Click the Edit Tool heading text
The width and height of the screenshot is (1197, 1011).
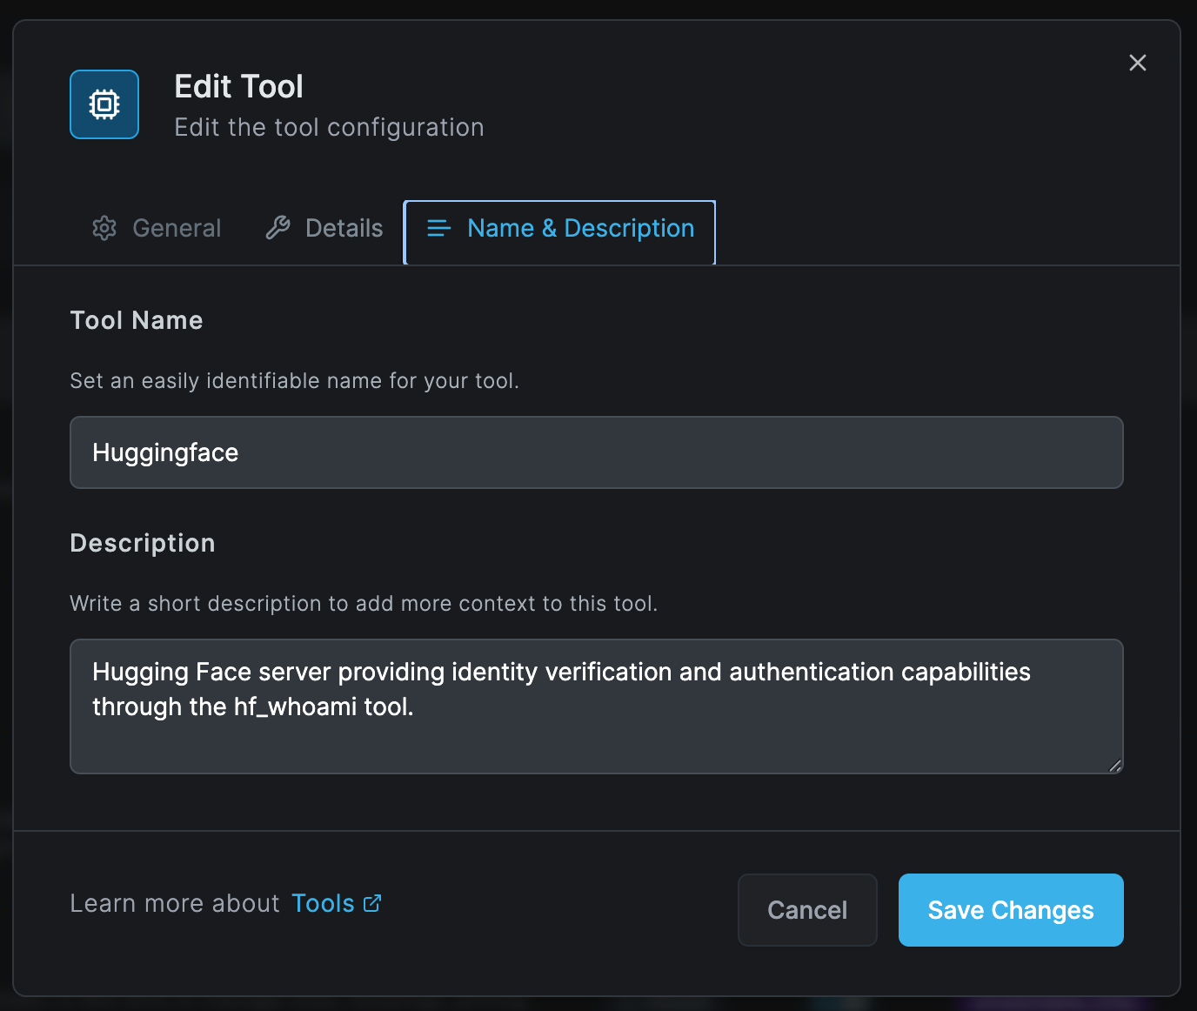pyautogui.click(x=238, y=85)
